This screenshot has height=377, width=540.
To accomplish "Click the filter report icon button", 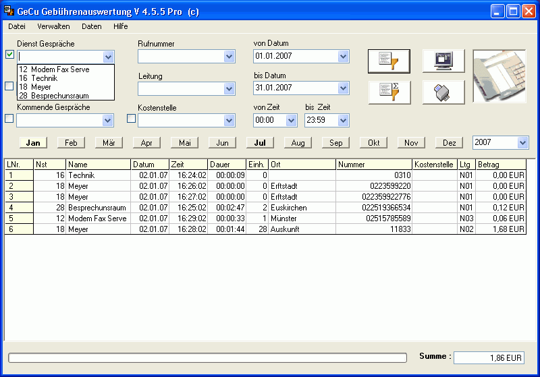I will [x=389, y=61].
